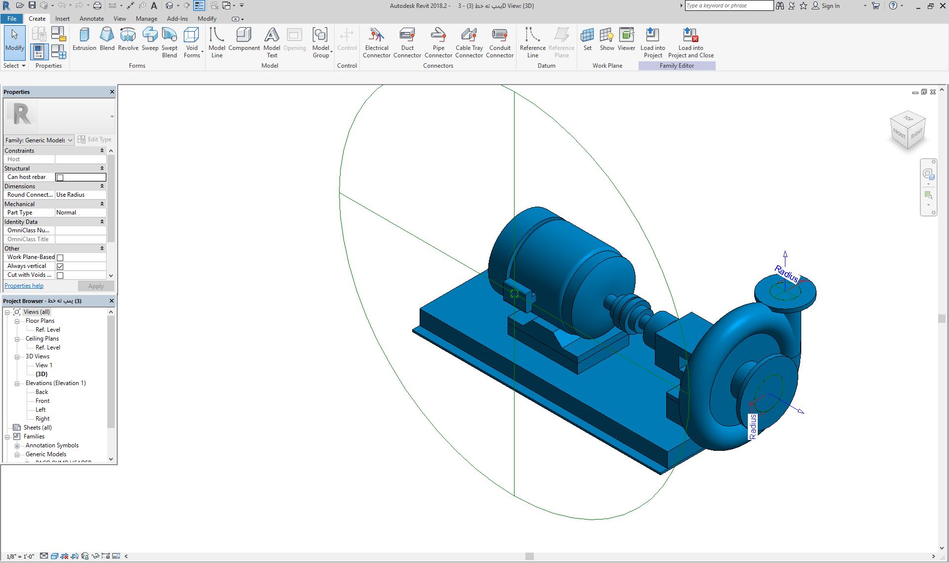Set the work plane

tap(587, 40)
